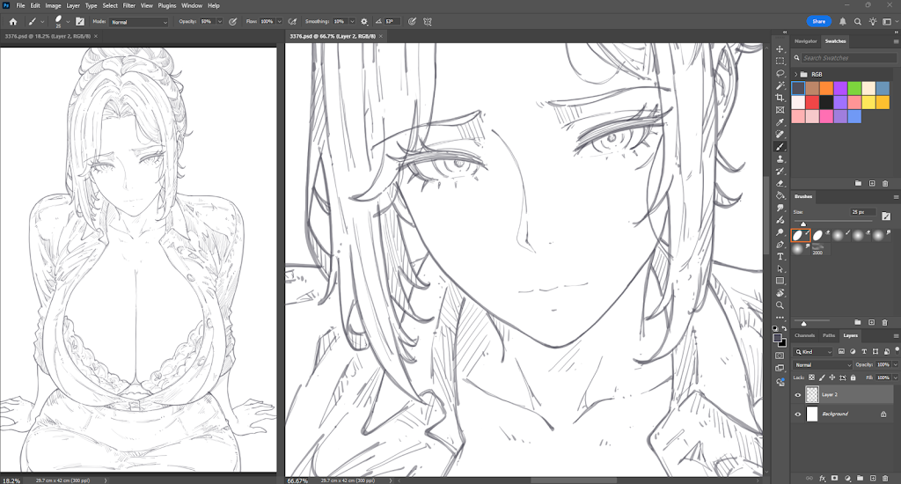Open the Navigator panel tab
This screenshot has width=901, height=484.
point(806,41)
